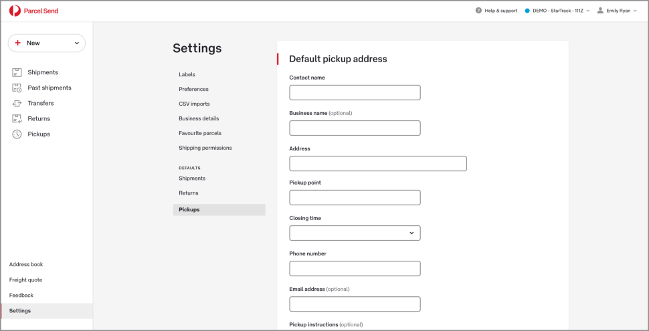
Task: Focus the Phone number field
Action: coord(355,268)
